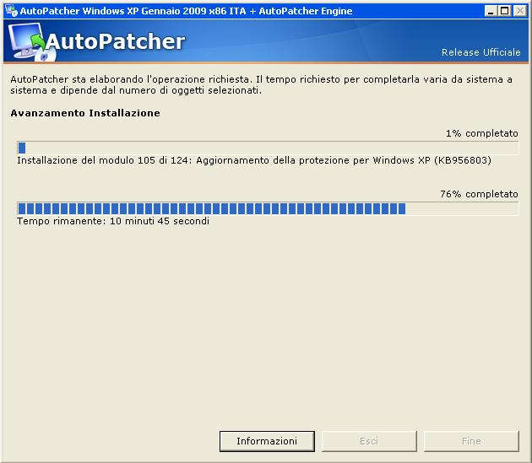Select the 'Release Ufficiale' banner text
532x463 pixels.
pos(480,52)
